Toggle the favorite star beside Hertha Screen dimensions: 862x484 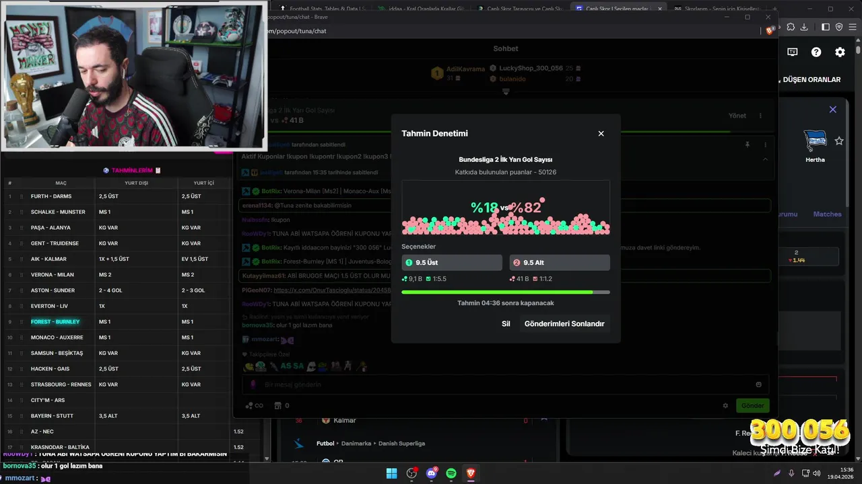(x=839, y=140)
